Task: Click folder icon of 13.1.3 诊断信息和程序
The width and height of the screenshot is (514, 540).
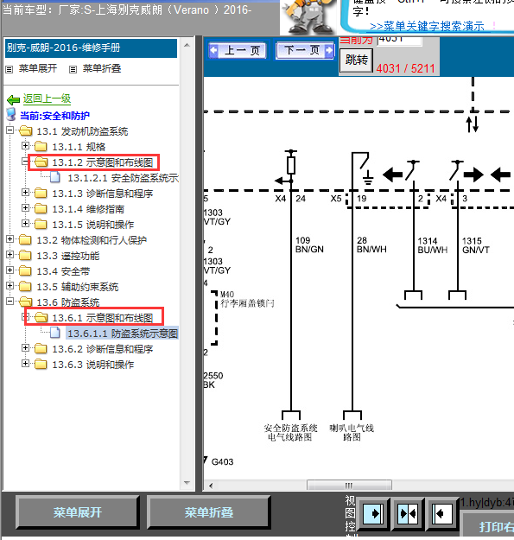Action: click(41, 193)
